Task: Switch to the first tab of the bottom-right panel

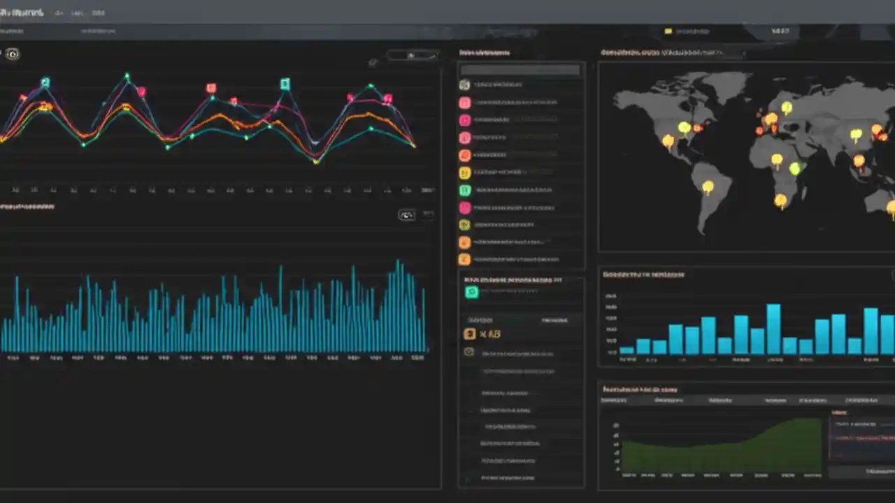Action: tap(613, 400)
